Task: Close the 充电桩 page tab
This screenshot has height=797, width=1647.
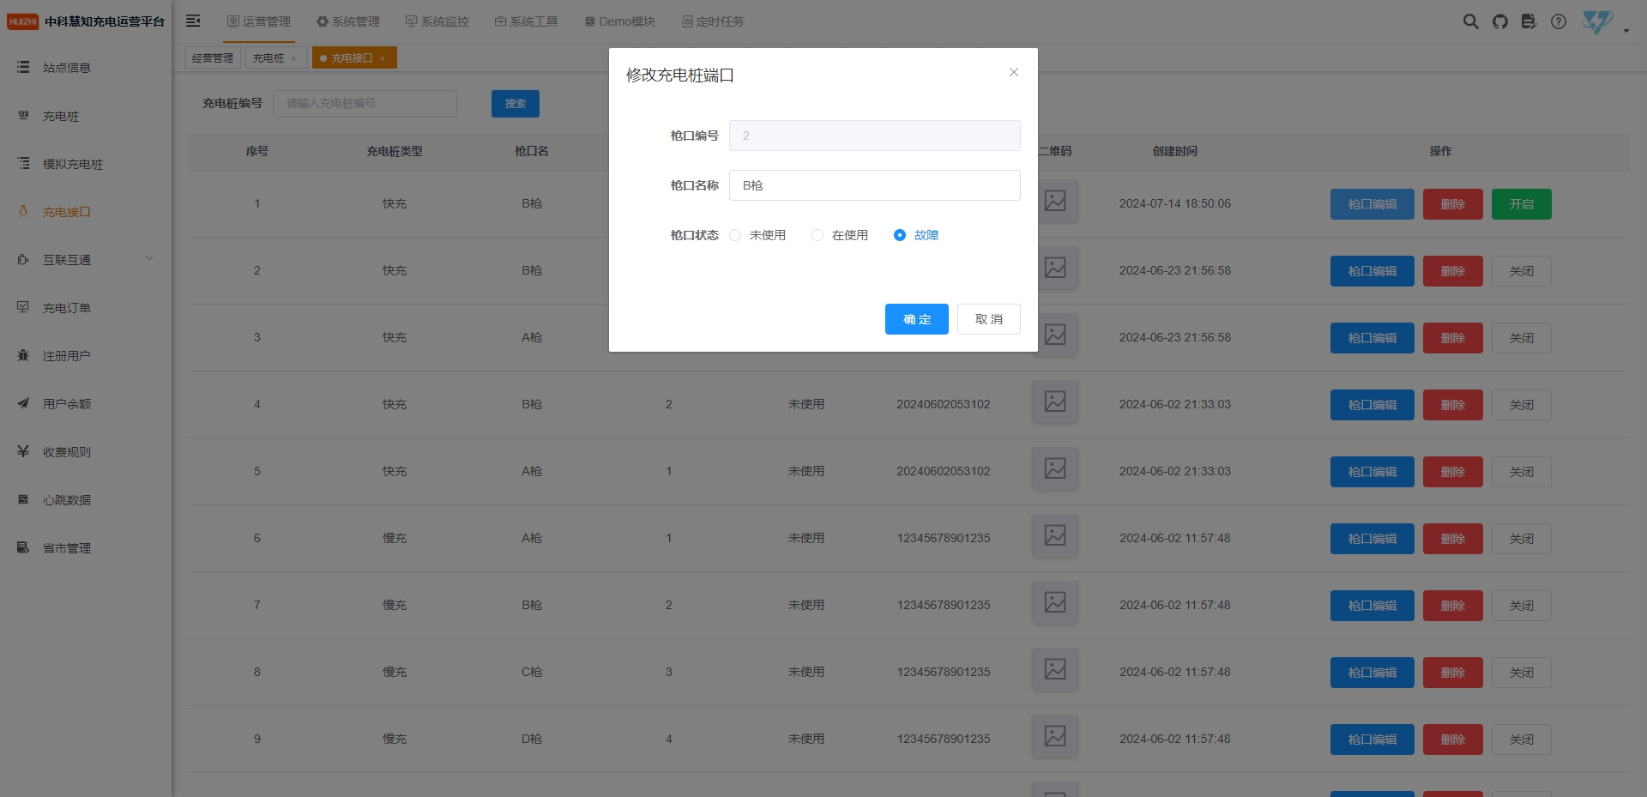Action: (293, 58)
